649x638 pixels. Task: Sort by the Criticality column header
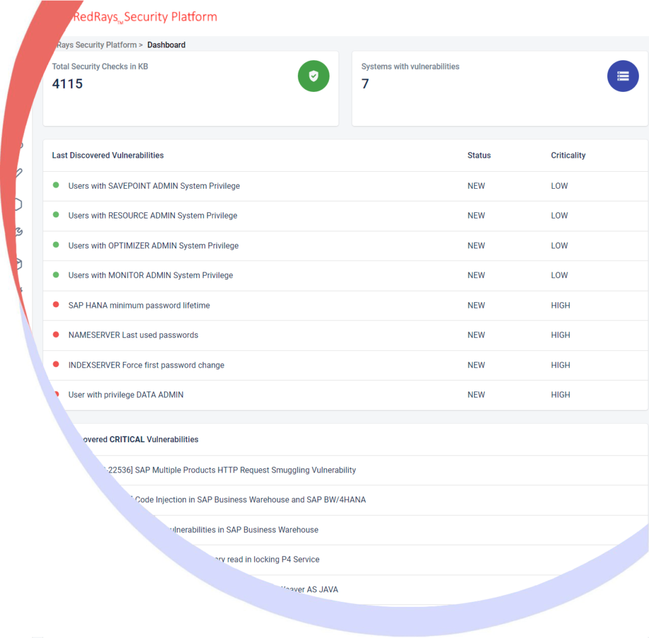[x=568, y=155]
